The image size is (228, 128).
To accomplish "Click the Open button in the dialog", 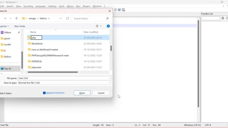I will click(x=82, y=93).
